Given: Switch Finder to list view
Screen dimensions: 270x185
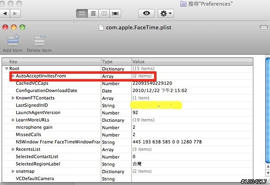Looking at the screenshot, I should pos(93,14).
